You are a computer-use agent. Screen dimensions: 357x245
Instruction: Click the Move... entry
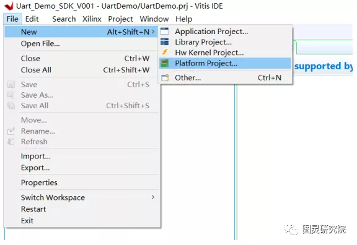coord(81,120)
